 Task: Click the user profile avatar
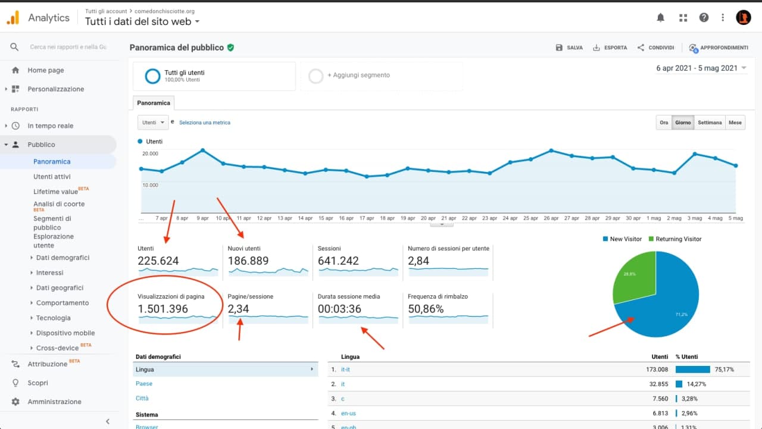[x=744, y=18]
